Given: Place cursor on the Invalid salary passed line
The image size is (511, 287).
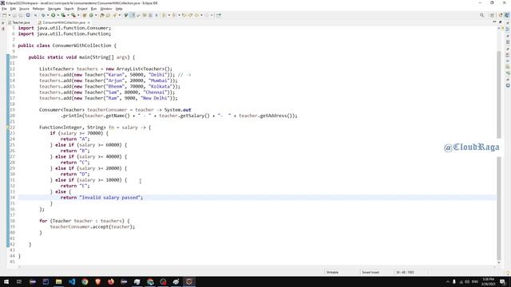Looking at the screenshot, I should click(x=257, y=198).
